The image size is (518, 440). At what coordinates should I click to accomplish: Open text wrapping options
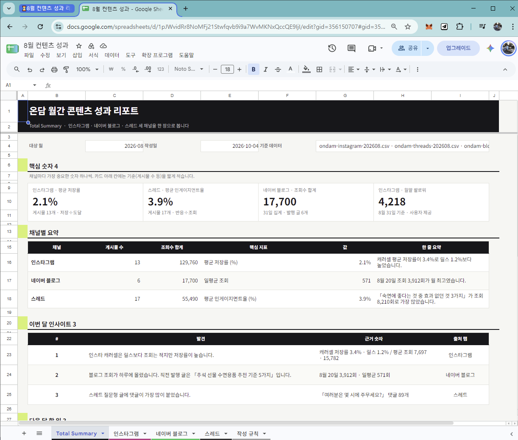pyautogui.click(x=385, y=69)
